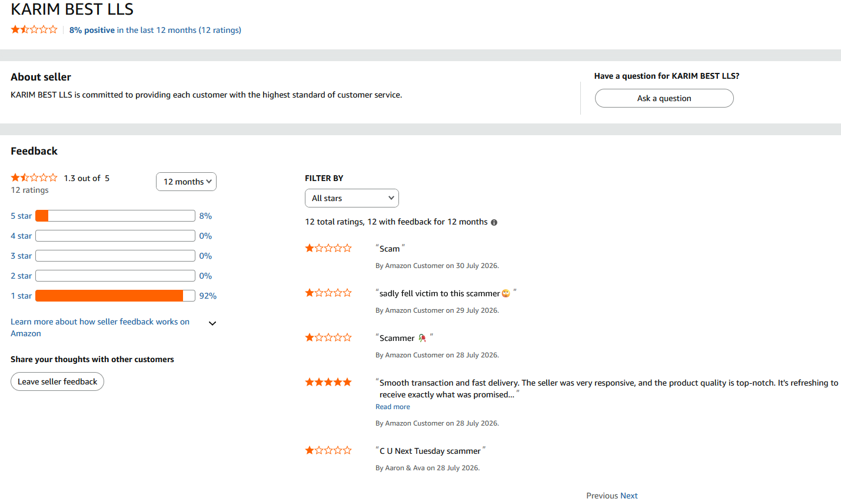Click the 4 star percentage bar

[x=115, y=236]
